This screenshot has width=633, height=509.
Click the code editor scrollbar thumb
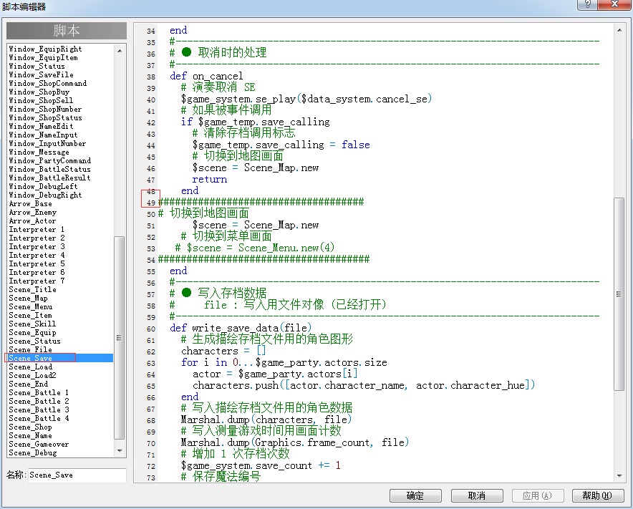pyautogui.click(x=619, y=294)
